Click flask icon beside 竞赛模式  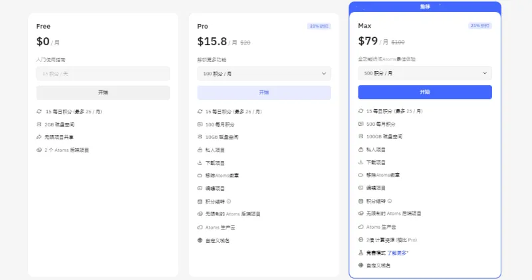[x=360, y=253]
